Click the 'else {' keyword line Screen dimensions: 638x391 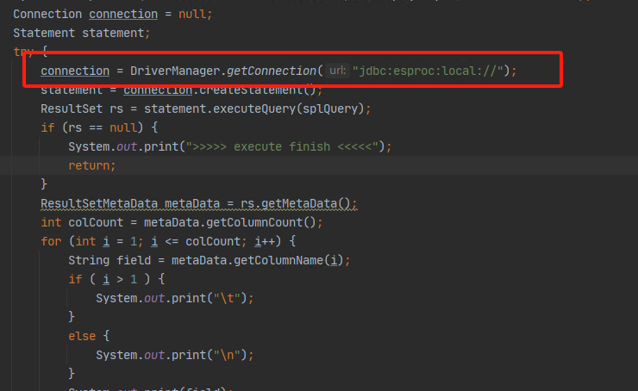89,336
